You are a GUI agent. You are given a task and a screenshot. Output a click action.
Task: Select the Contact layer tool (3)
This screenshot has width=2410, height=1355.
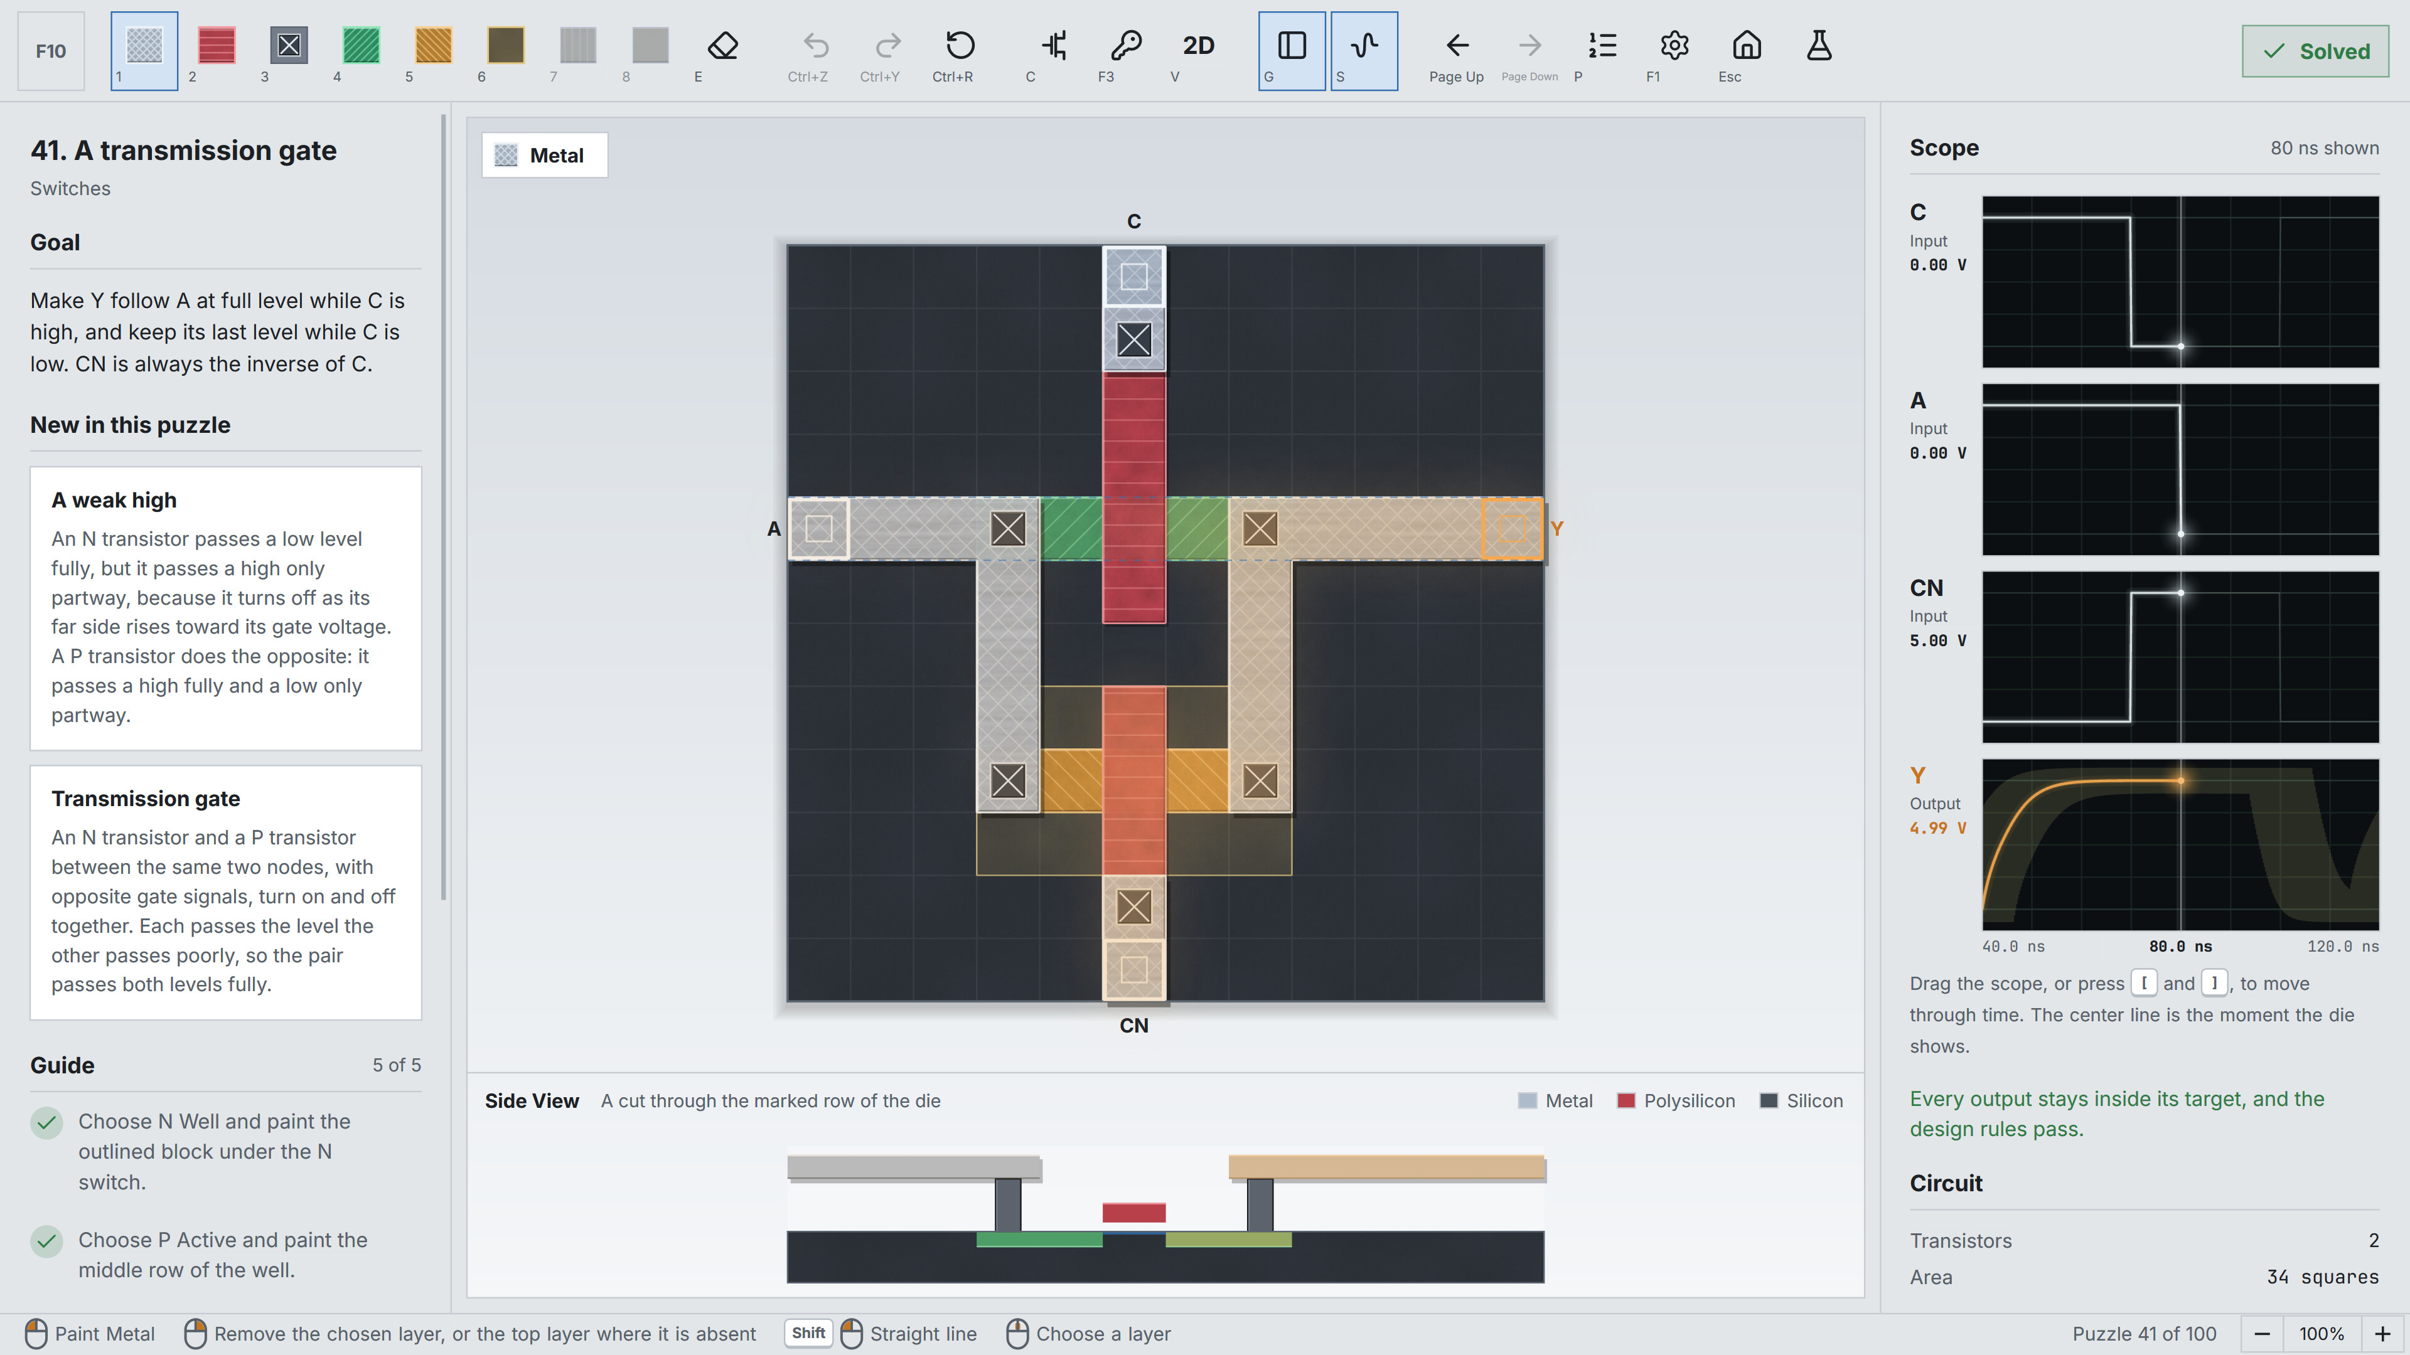point(288,50)
